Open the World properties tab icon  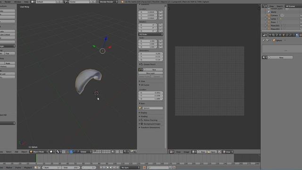tap(280, 35)
